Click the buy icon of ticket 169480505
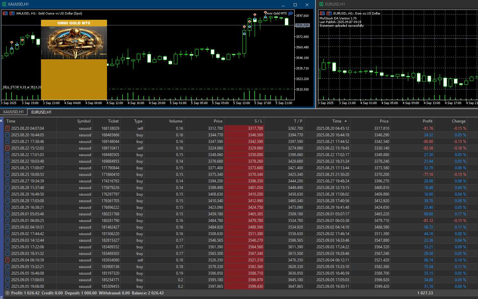This screenshot has width=478, height=299. point(7,155)
